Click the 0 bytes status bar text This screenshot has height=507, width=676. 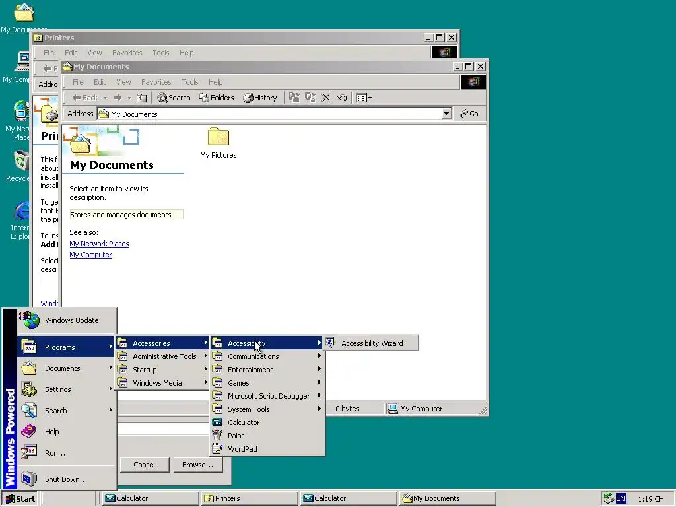click(x=347, y=409)
